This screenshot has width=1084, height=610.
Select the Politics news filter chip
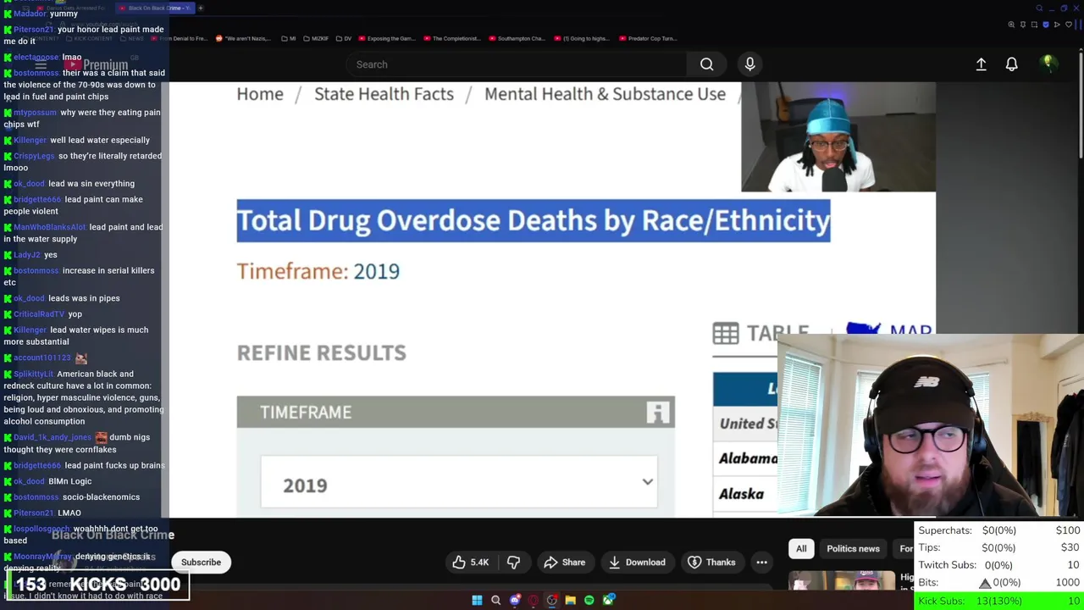[853, 548]
